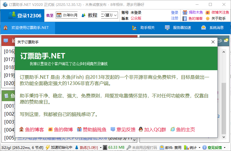Click the 登录12306 login button
This screenshot has width=231, height=151.
click(x=25, y=15)
